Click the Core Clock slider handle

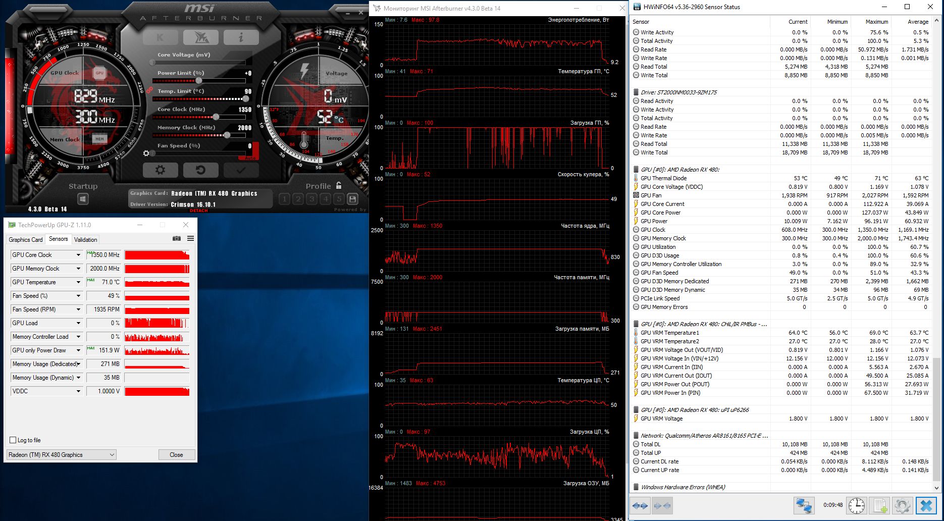point(216,117)
